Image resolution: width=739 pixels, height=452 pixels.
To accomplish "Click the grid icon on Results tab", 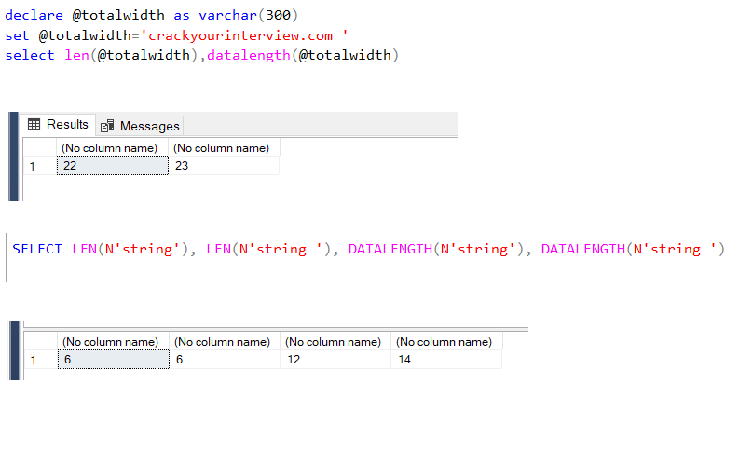I will [x=34, y=125].
